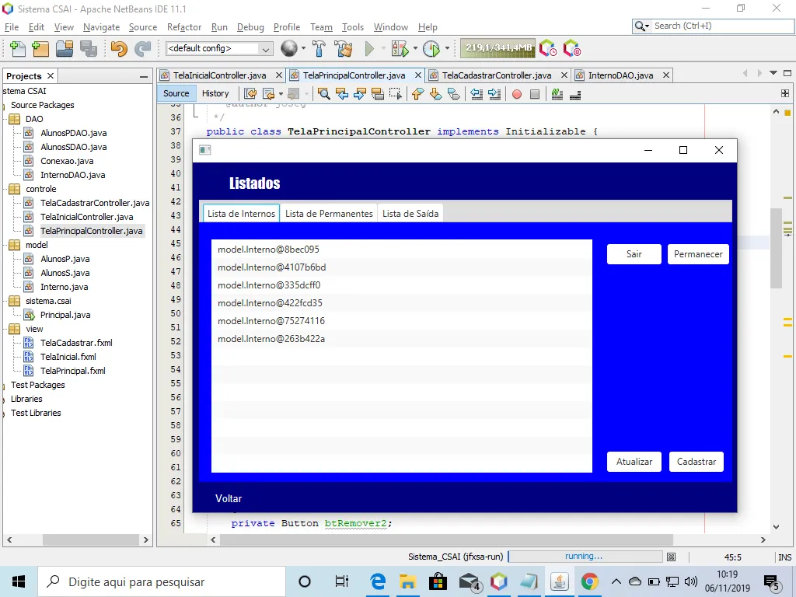Switch to TelaInicialController.java editor tab
This screenshot has width=796, height=597.
click(219, 75)
